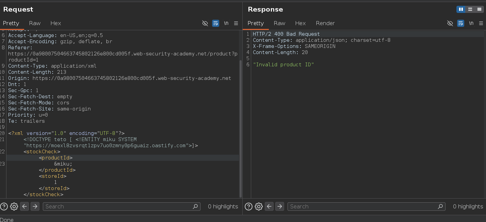Click the X-Frame-Options: SAMEORIGIN header
Viewport: 486px width, 222px height.
click(x=294, y=46)
